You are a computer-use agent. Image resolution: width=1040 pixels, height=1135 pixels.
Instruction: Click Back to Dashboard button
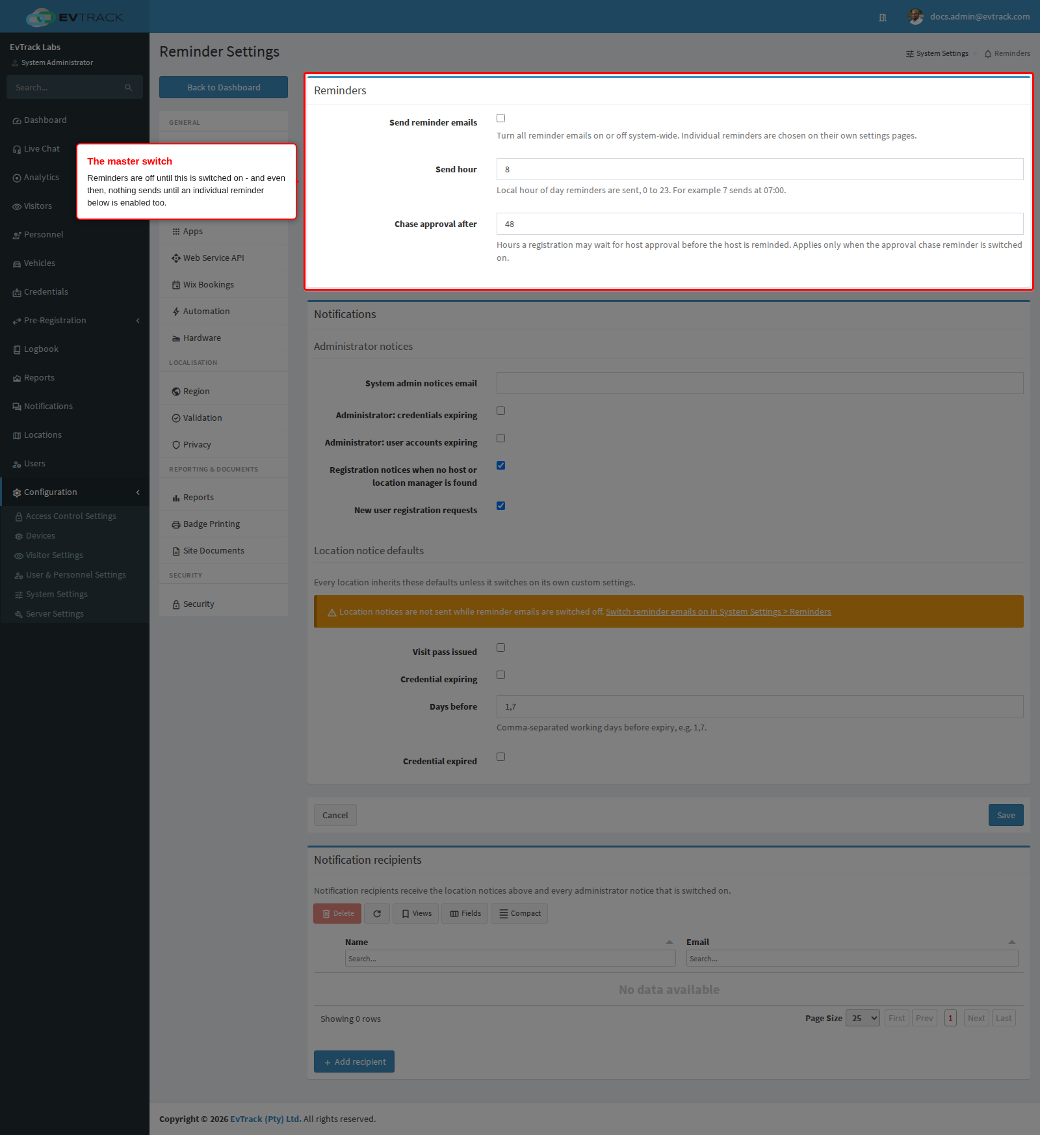click(x=224, y=87)
